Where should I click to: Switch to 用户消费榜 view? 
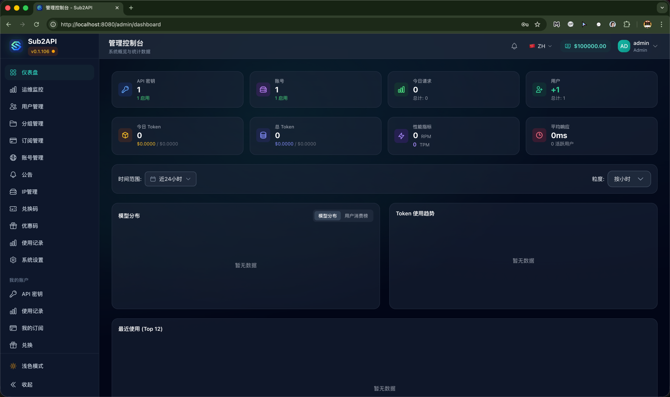[x=356, y=216]
